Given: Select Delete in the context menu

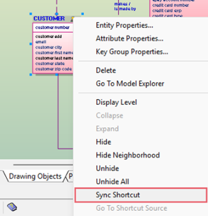Looking at the screenshot, I should 106,70.
